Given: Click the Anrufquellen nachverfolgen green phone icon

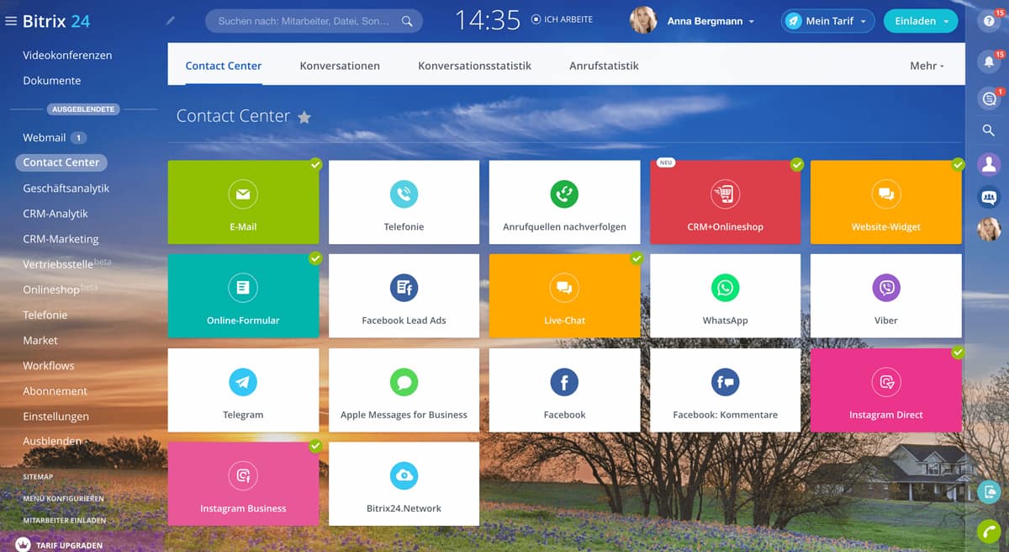Looking at the screenshot, I should tap(564, 194).
